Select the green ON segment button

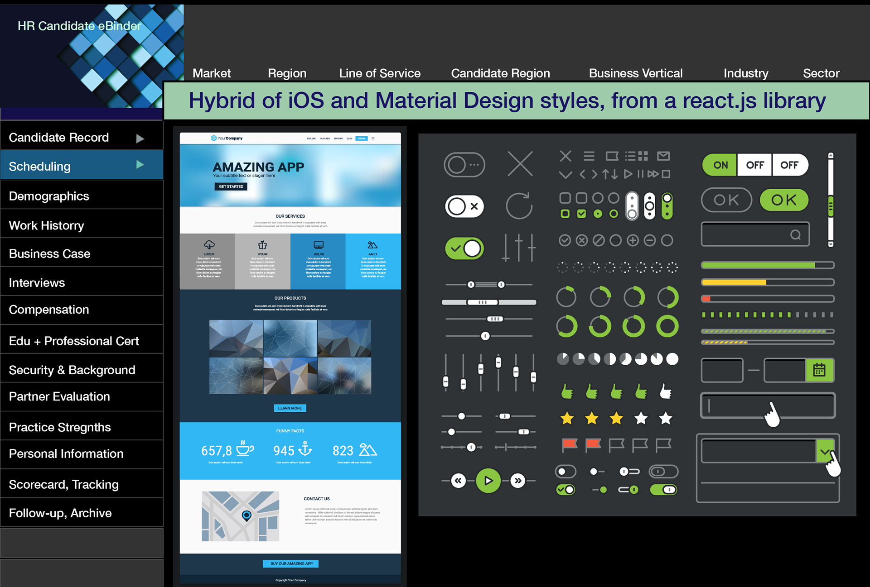pos(720,165)
